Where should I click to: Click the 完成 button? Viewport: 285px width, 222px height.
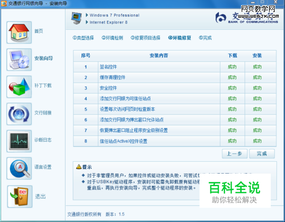(262, 154)
